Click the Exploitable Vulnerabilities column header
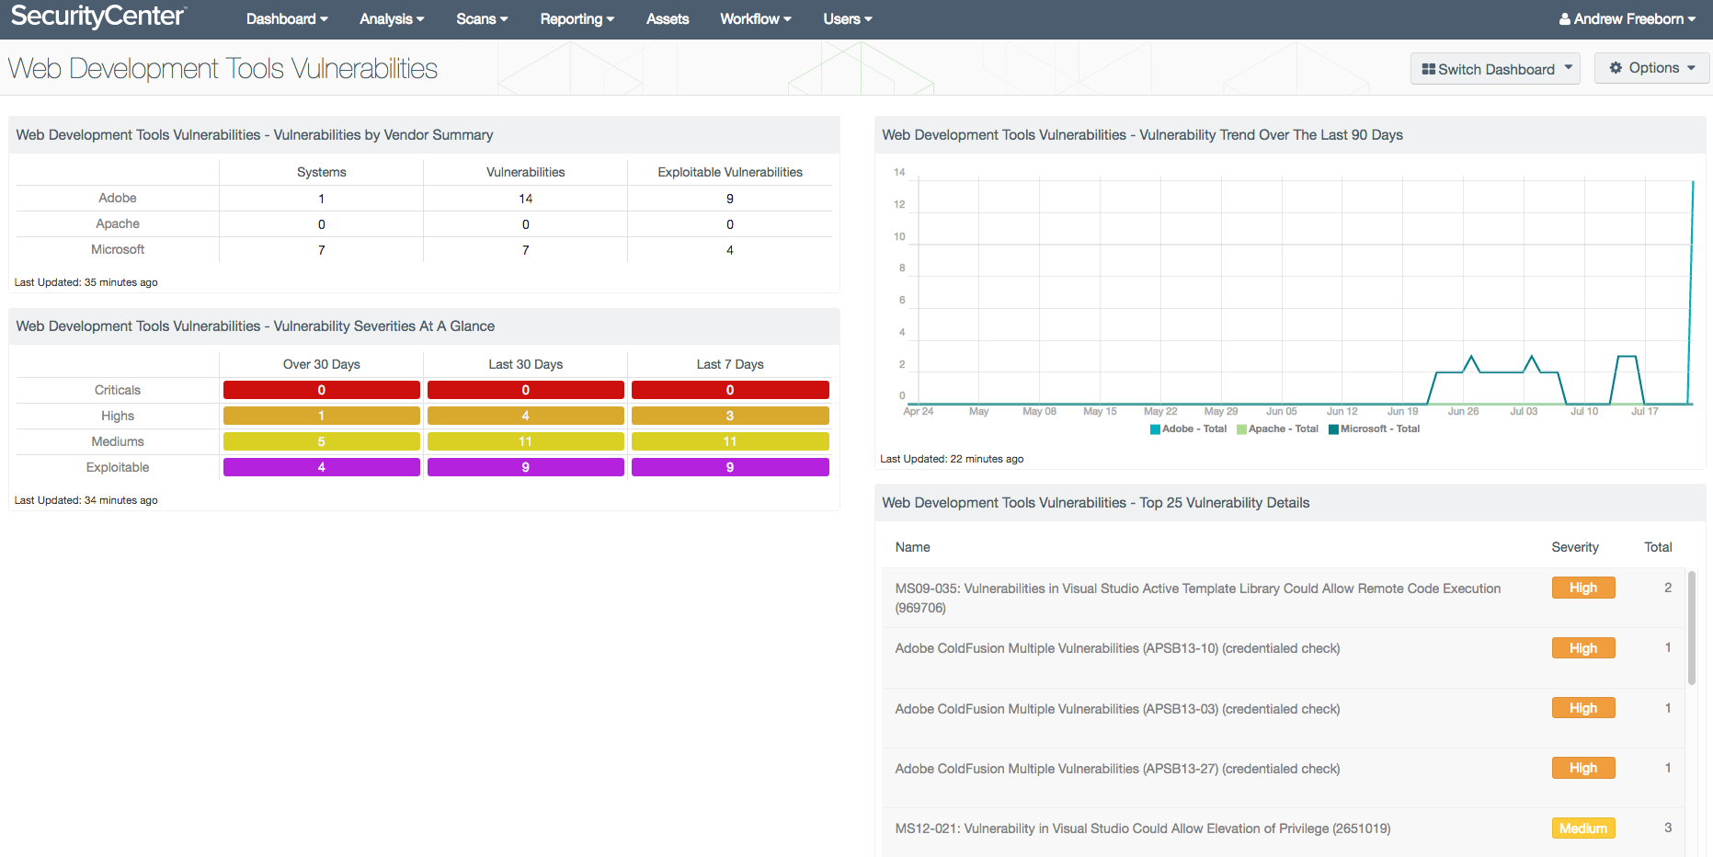Viewport: 1713px width, 857px height. (730, 172)
